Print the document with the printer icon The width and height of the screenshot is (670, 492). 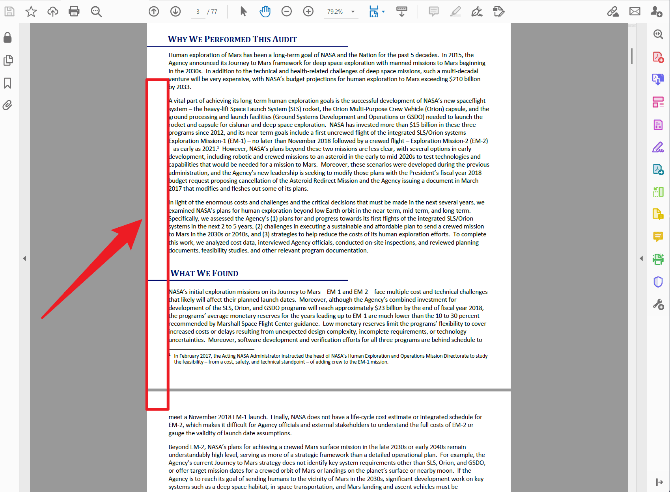74,11
